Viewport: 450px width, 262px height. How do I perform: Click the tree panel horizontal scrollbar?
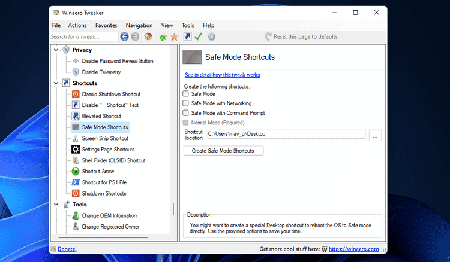[103, 237]
